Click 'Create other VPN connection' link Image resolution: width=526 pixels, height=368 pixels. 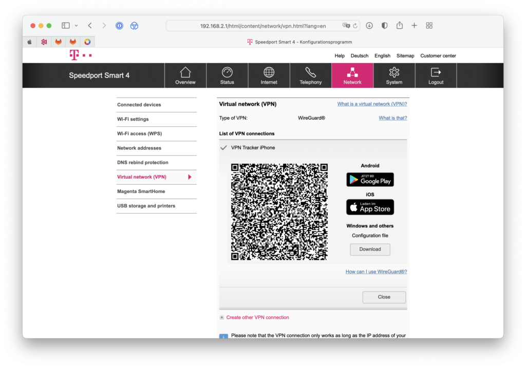258,317
